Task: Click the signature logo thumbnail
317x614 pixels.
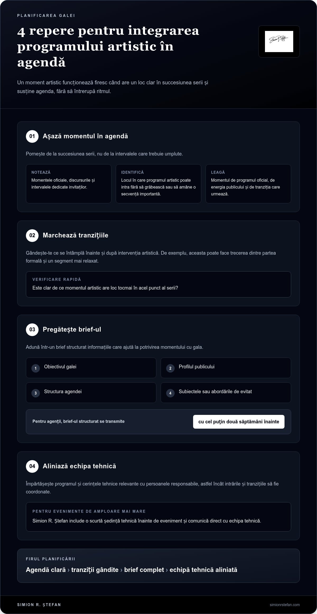Action: point(279,42)
